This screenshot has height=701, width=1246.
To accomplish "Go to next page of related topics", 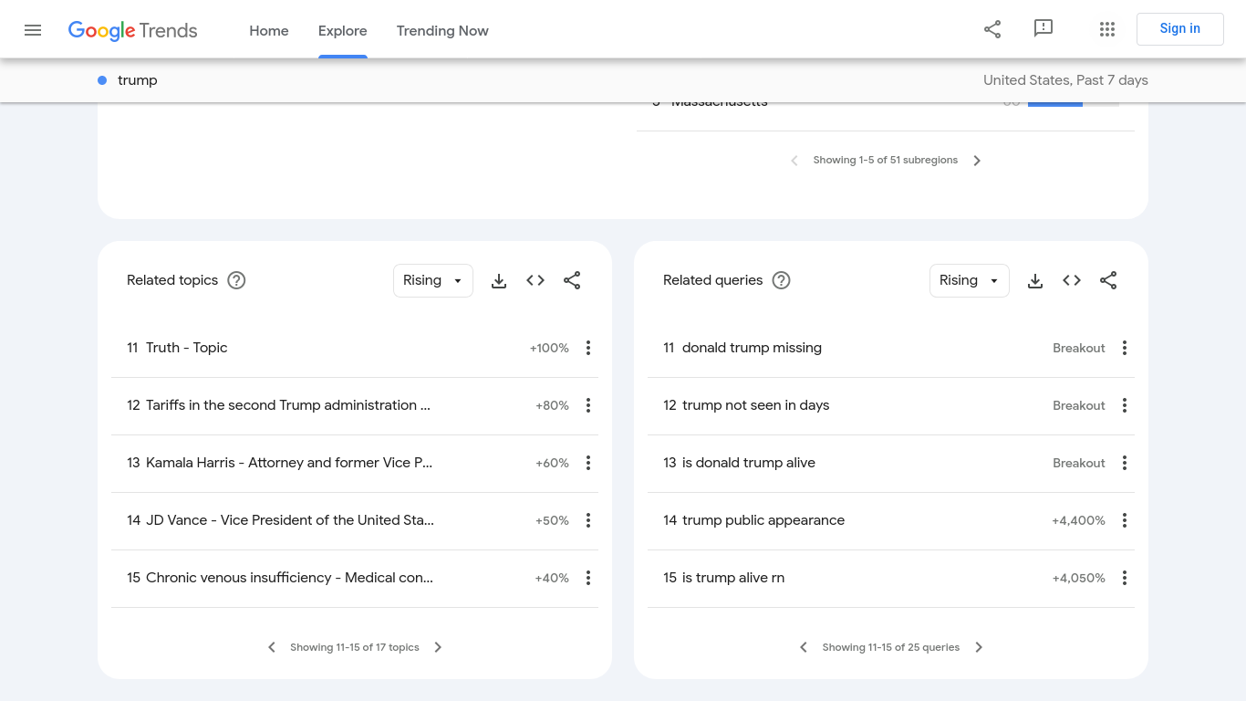I will pyautogui.click(x=438, y=647).
